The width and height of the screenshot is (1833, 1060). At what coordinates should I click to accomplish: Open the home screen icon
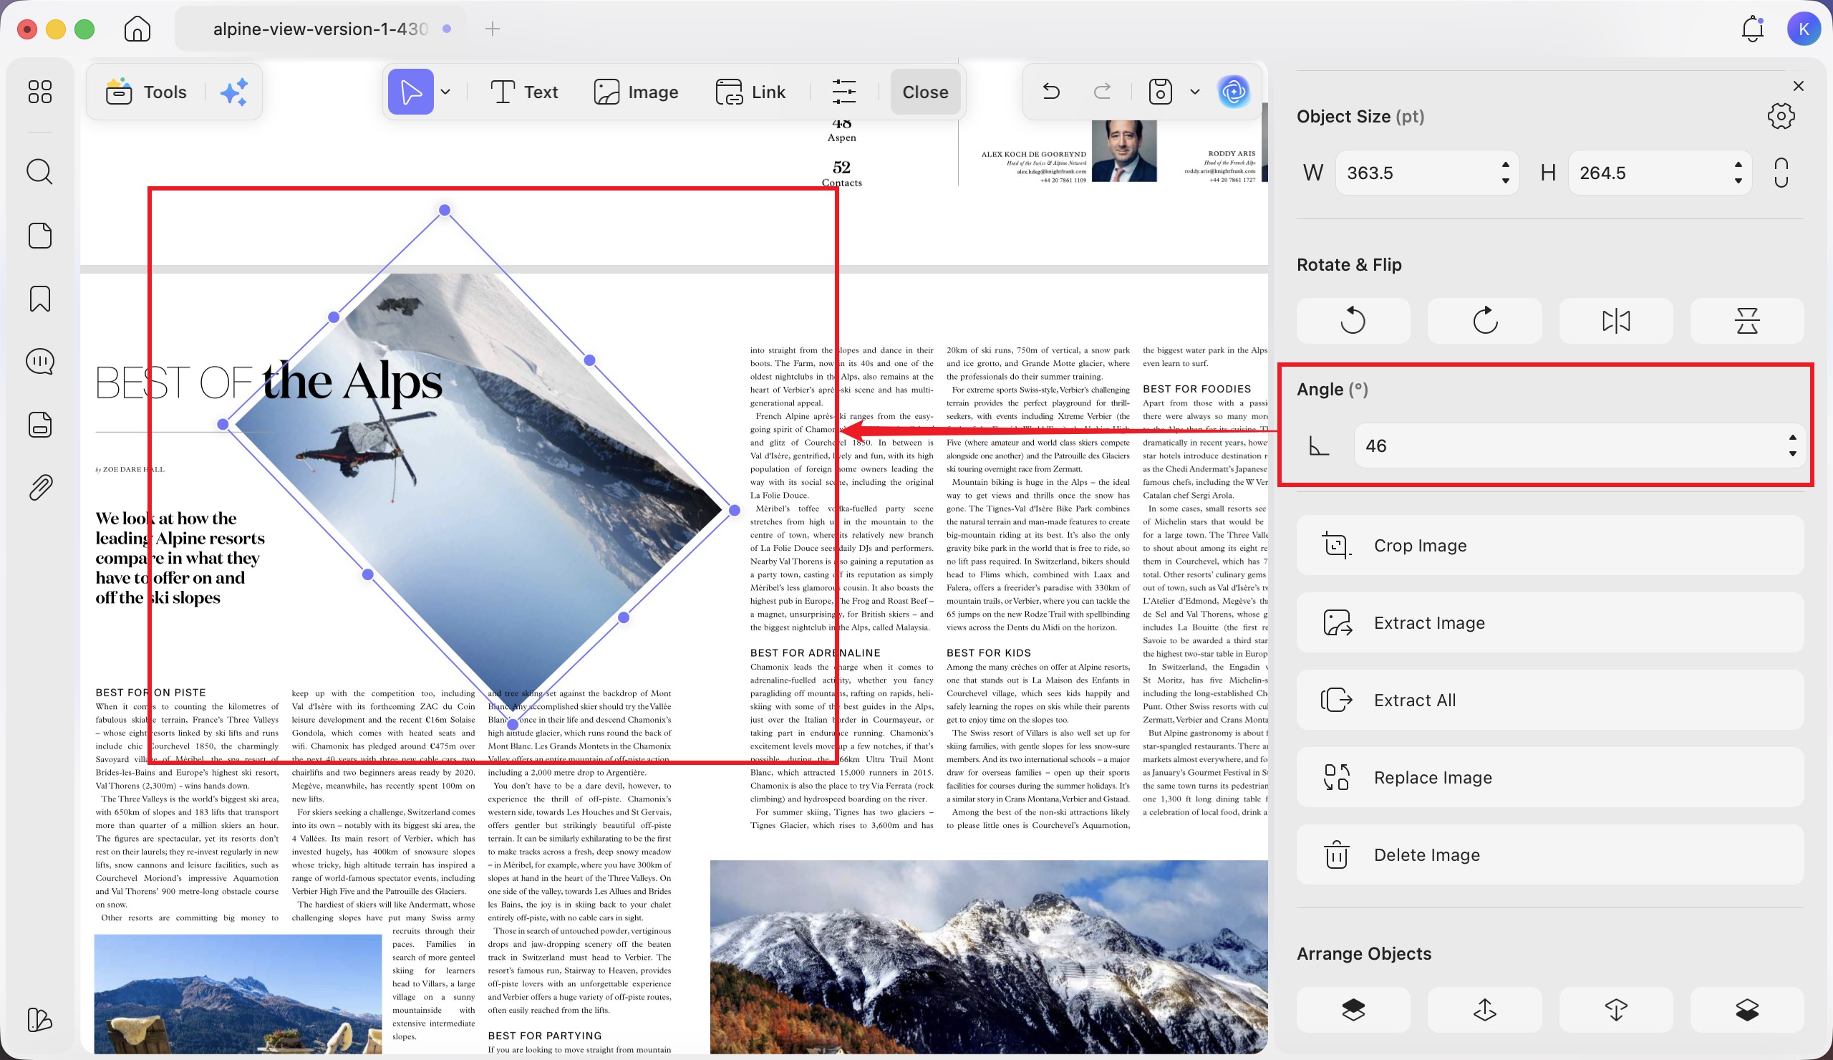pyautogui.click(x=137, y=29)
